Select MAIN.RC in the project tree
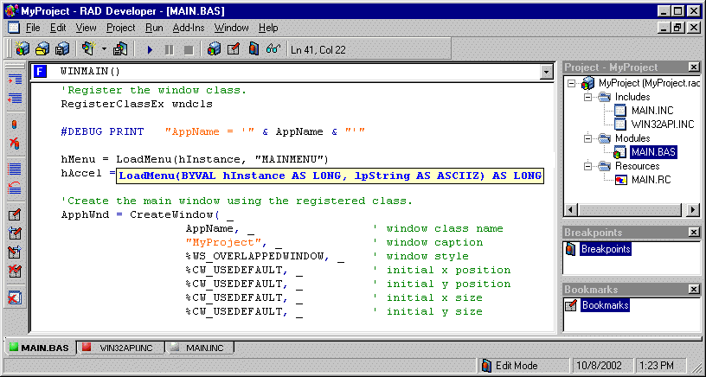This screenshot has height=377, width=706. (651, 180)
